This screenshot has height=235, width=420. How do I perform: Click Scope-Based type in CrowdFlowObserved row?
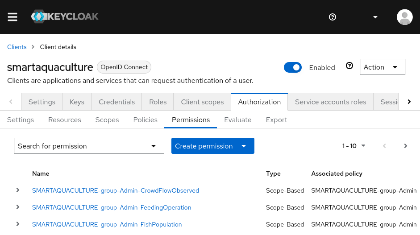point(285,190)
